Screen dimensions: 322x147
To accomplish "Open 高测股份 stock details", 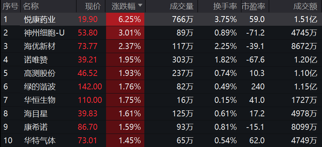I will [39, 73].
